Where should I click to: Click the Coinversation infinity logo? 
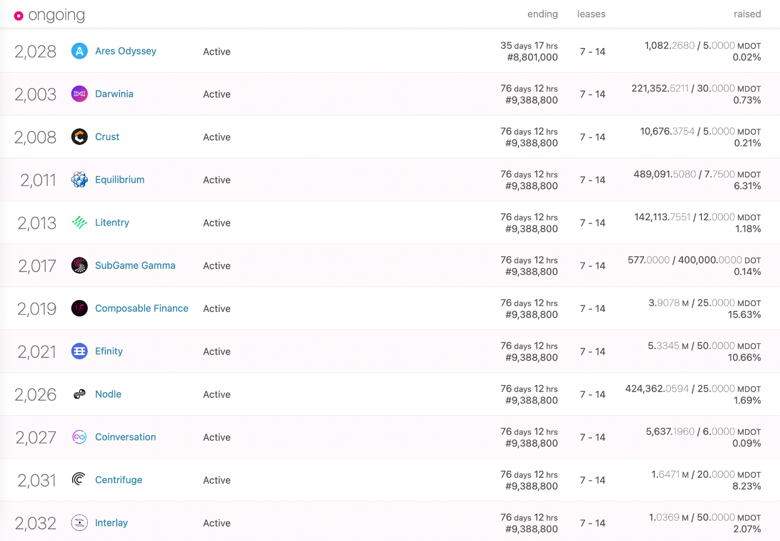(80, 437)
